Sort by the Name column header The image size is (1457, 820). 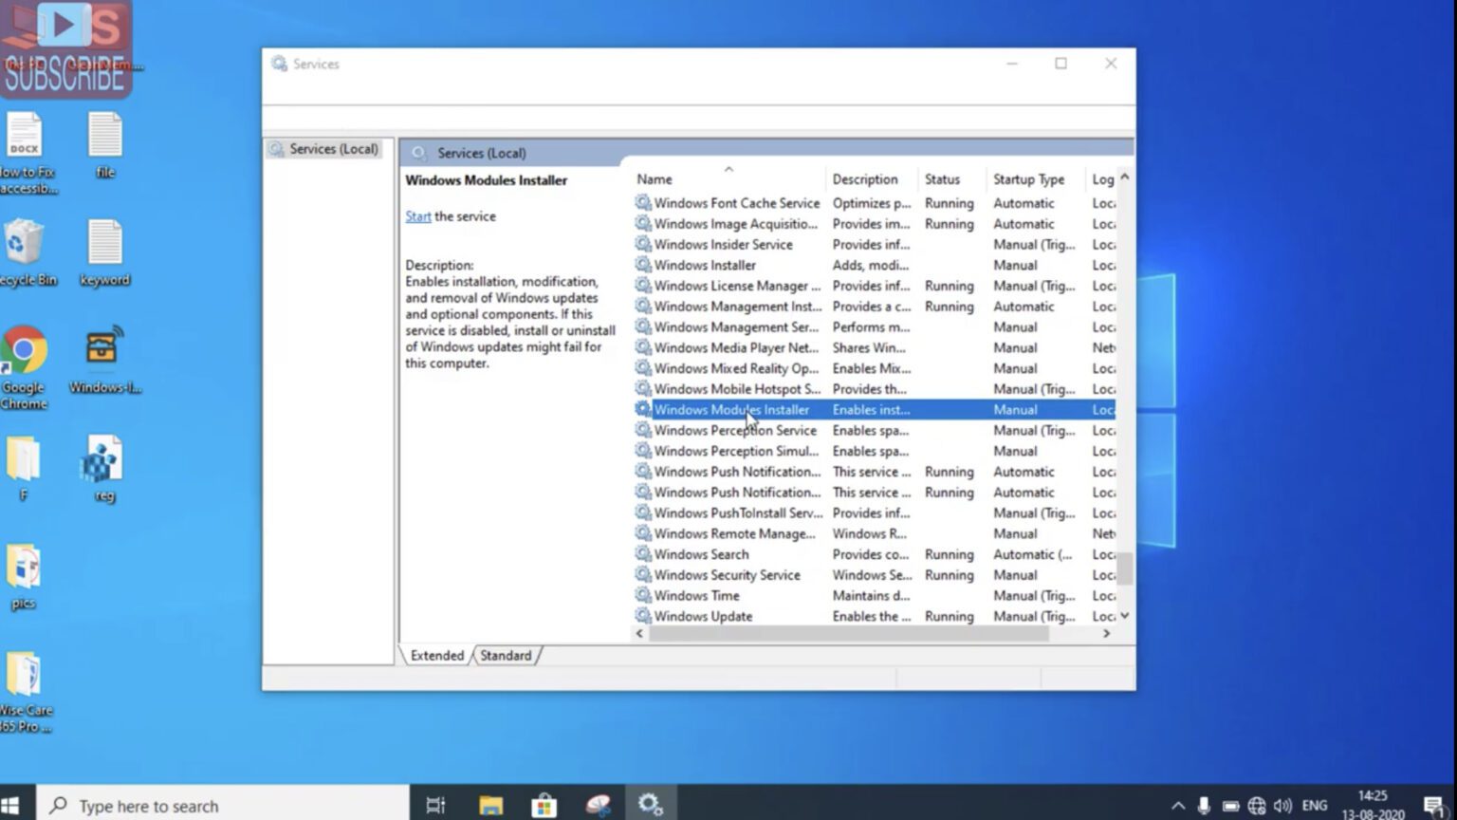click(655, 179)
